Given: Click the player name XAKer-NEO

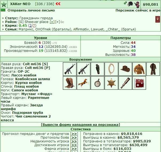Looking at the screenshot, I should (x=20, y=4).
